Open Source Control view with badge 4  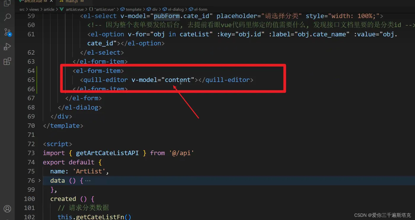(x=7, y=32)
